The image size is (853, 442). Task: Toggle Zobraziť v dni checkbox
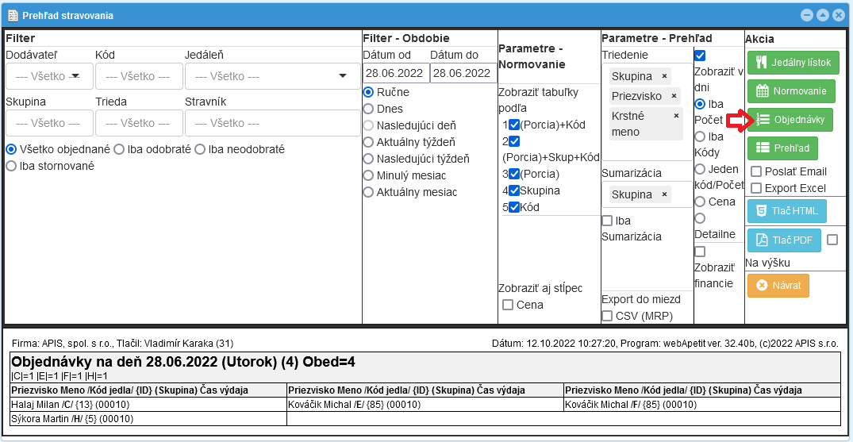pyautogui.click(x=700, y=55)
